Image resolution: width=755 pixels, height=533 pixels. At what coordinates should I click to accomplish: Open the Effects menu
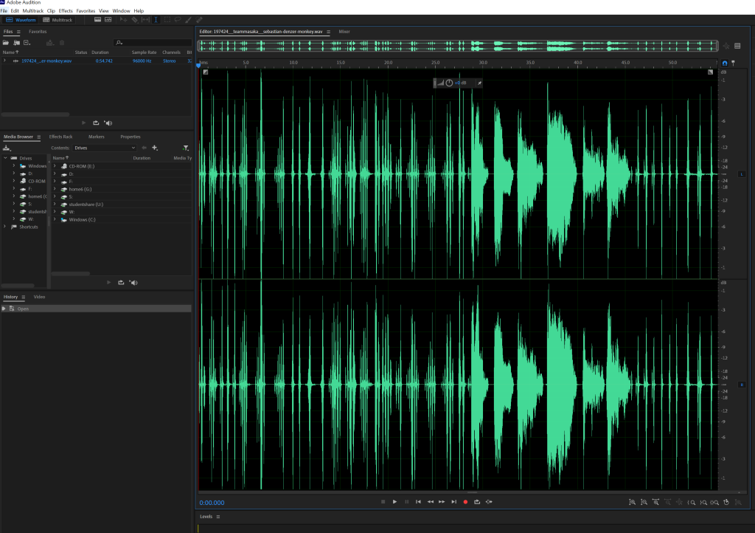66,11
